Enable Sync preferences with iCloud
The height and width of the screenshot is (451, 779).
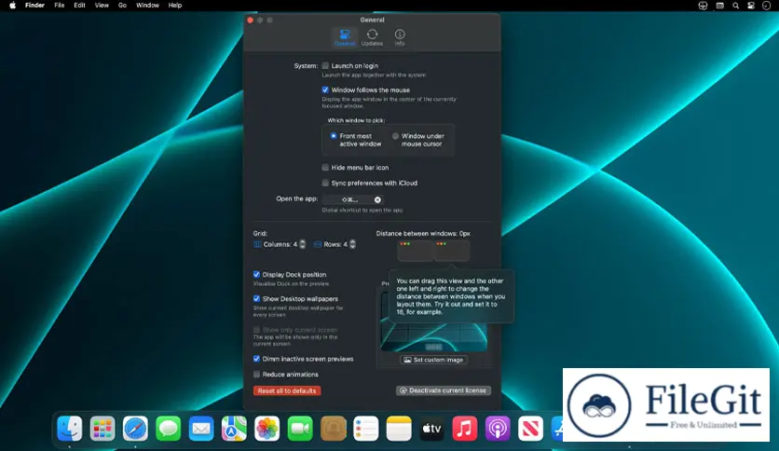(325, 183)
